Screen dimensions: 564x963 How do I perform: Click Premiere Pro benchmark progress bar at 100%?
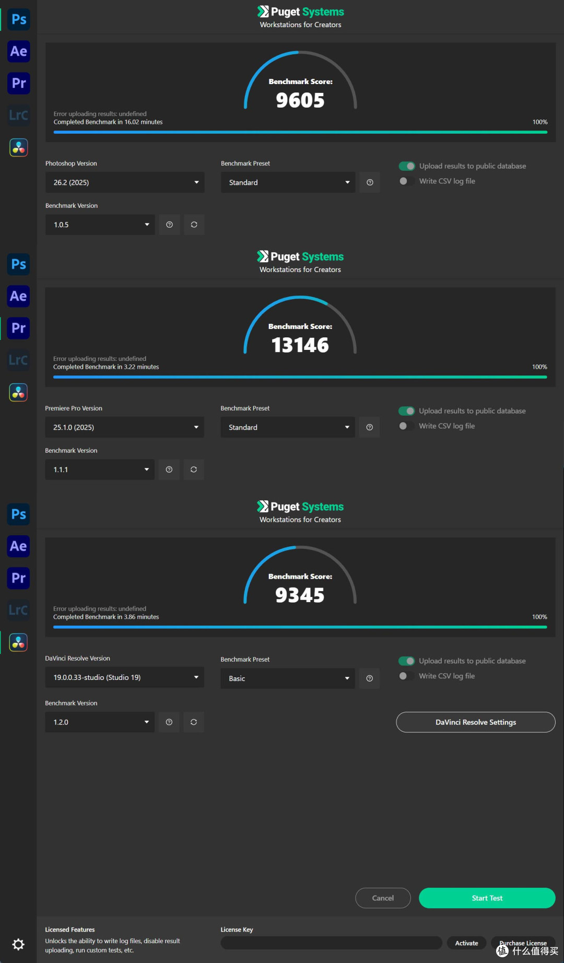point(300,377)
